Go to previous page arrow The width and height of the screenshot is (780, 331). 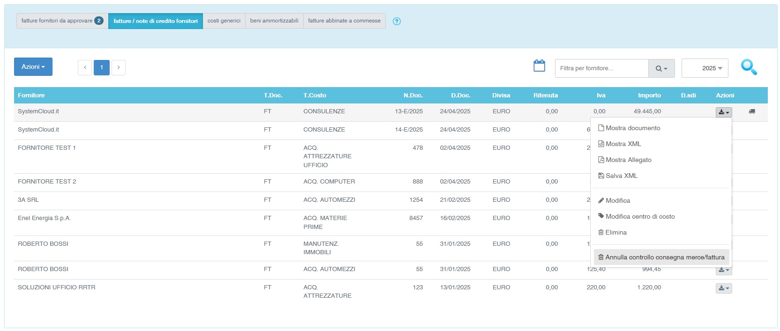pyautogui.click(x=85, y=67)
